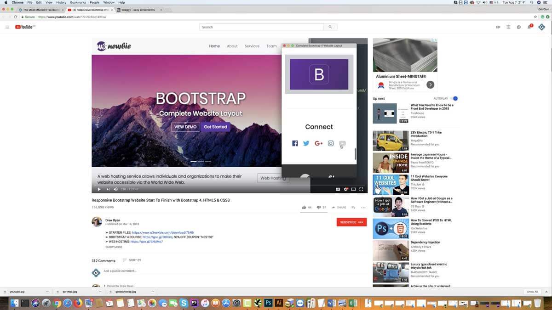Screen dimensions: 552x310
Task: Close the downloads bar
Action: point(546,292)
